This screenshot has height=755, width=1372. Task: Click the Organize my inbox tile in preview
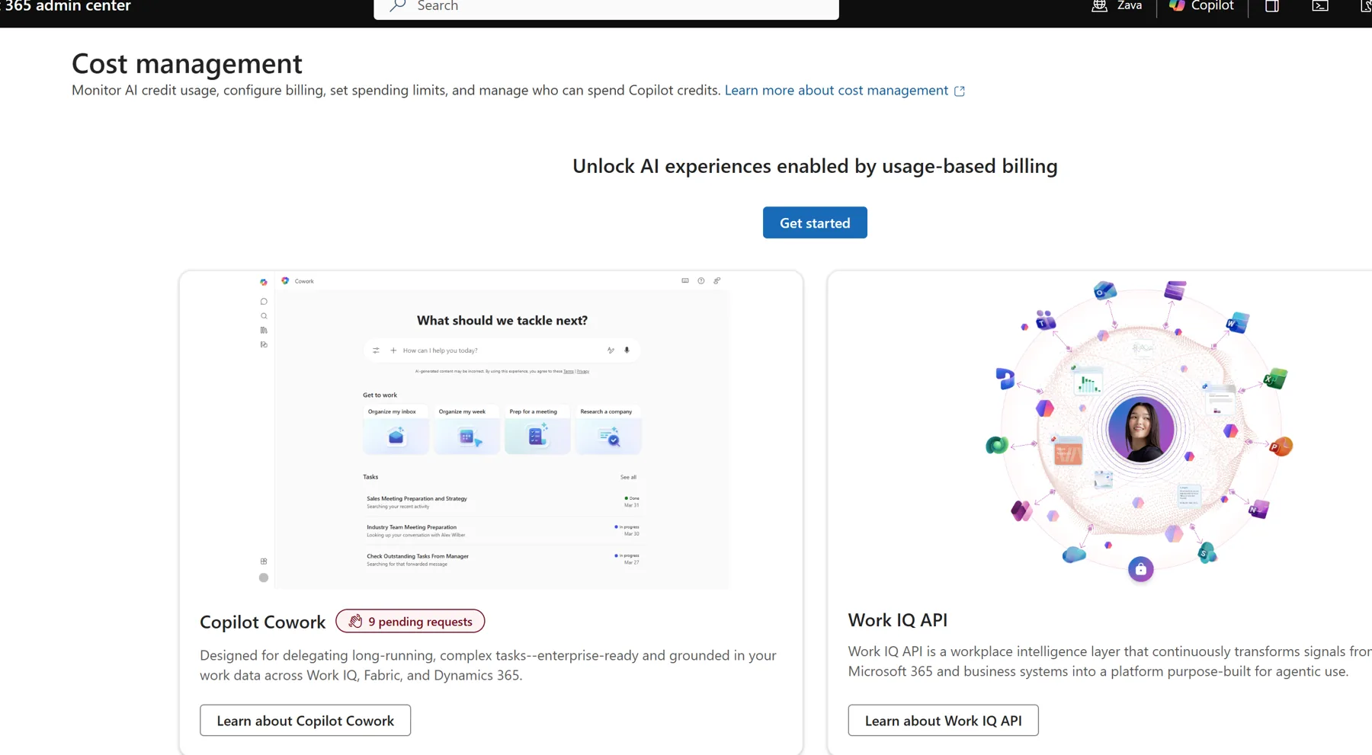click(396, 430)
